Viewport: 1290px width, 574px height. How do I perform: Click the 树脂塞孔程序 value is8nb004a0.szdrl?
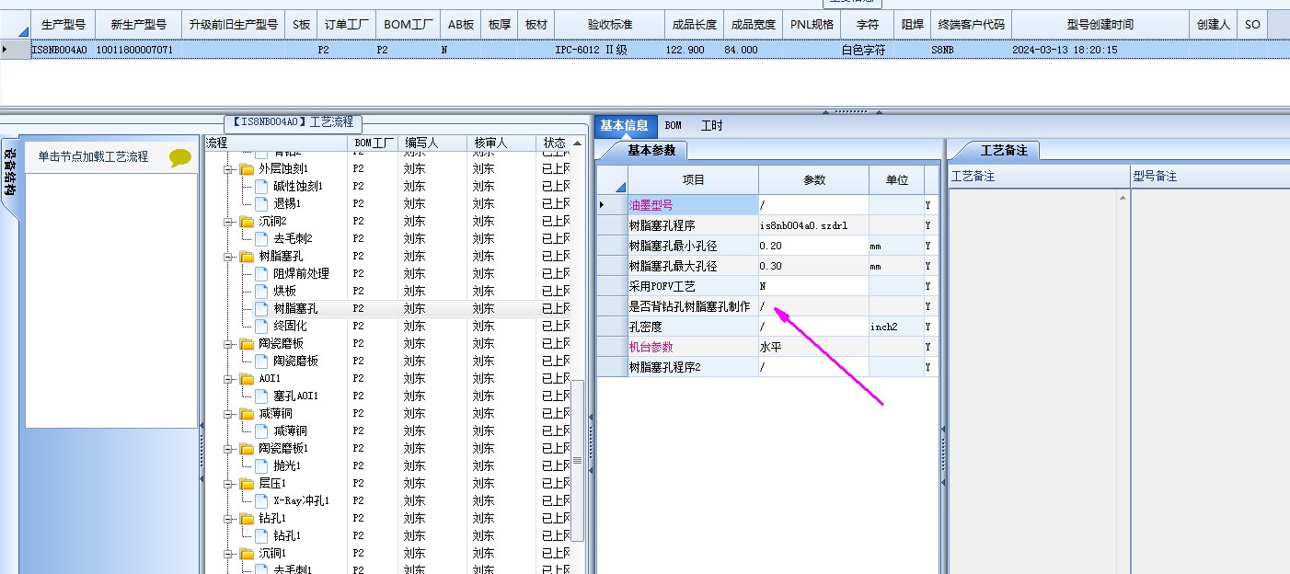tap(813, 225)
